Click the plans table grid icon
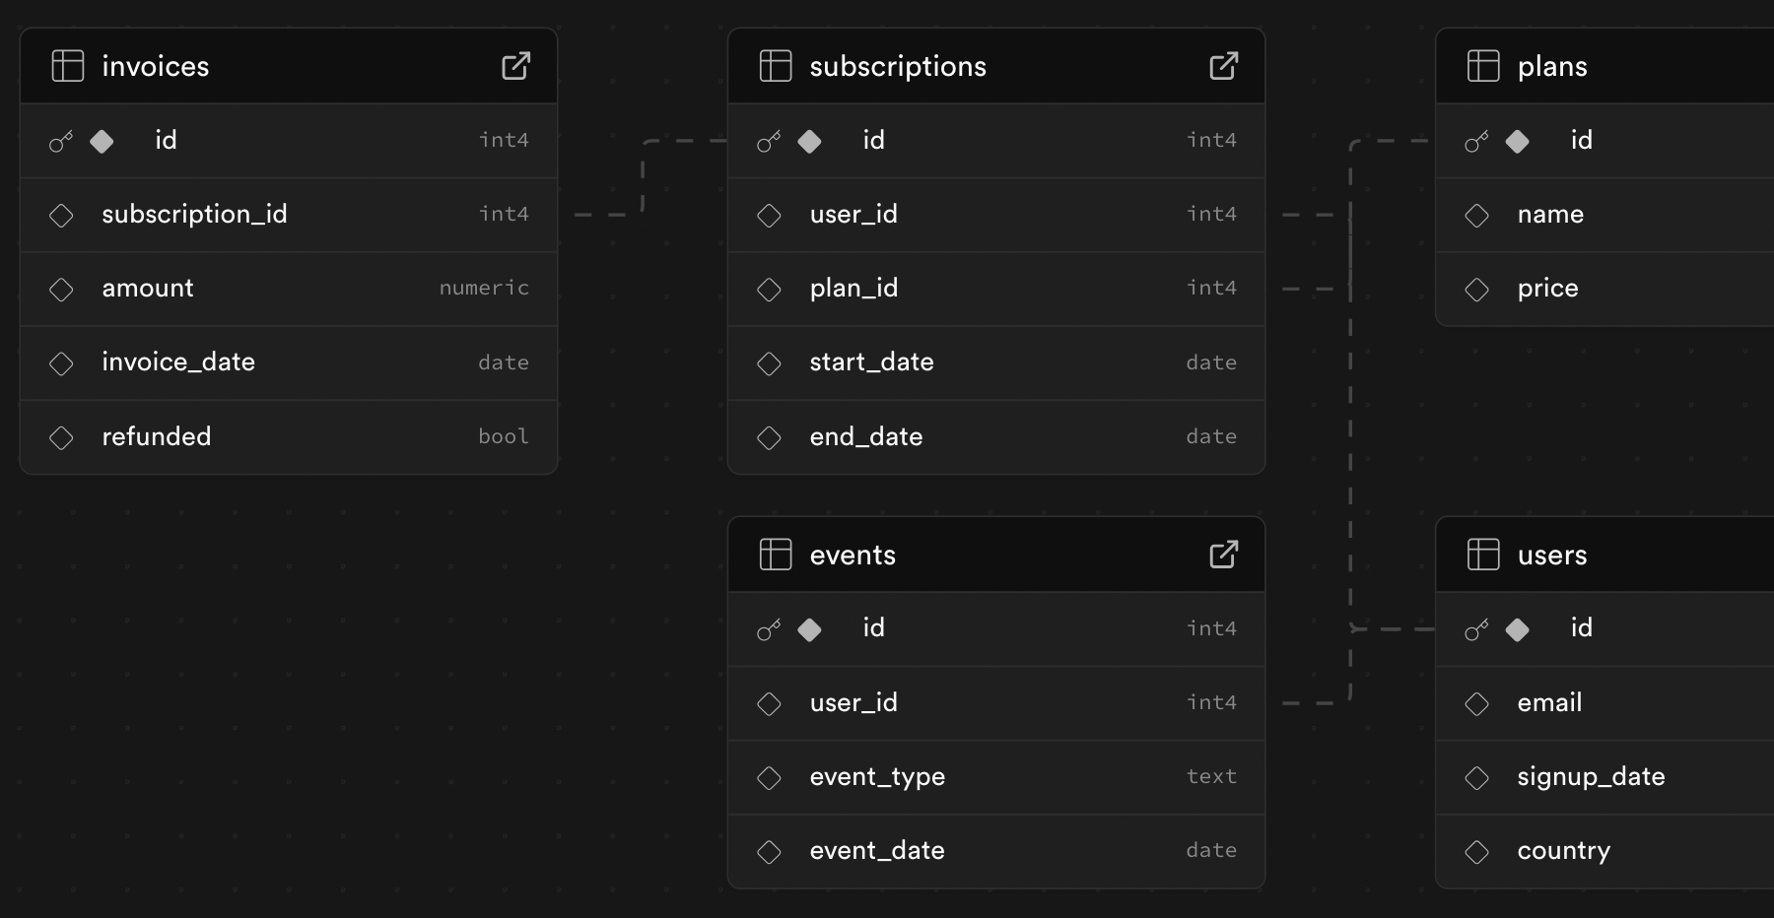The height and width of the screenshot is (918, 1774). tap(1483, 66)
